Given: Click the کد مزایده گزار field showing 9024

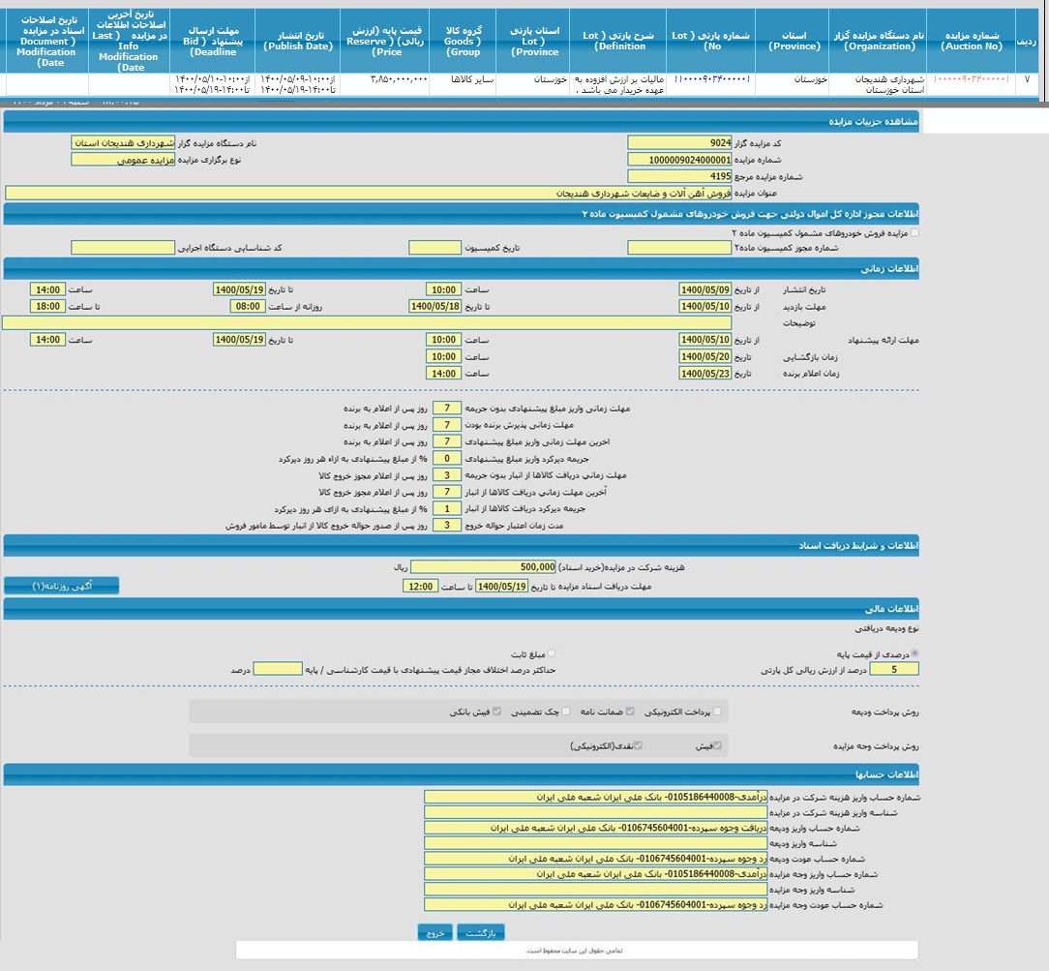Looking at the screenshot, I should coord(679,142).
